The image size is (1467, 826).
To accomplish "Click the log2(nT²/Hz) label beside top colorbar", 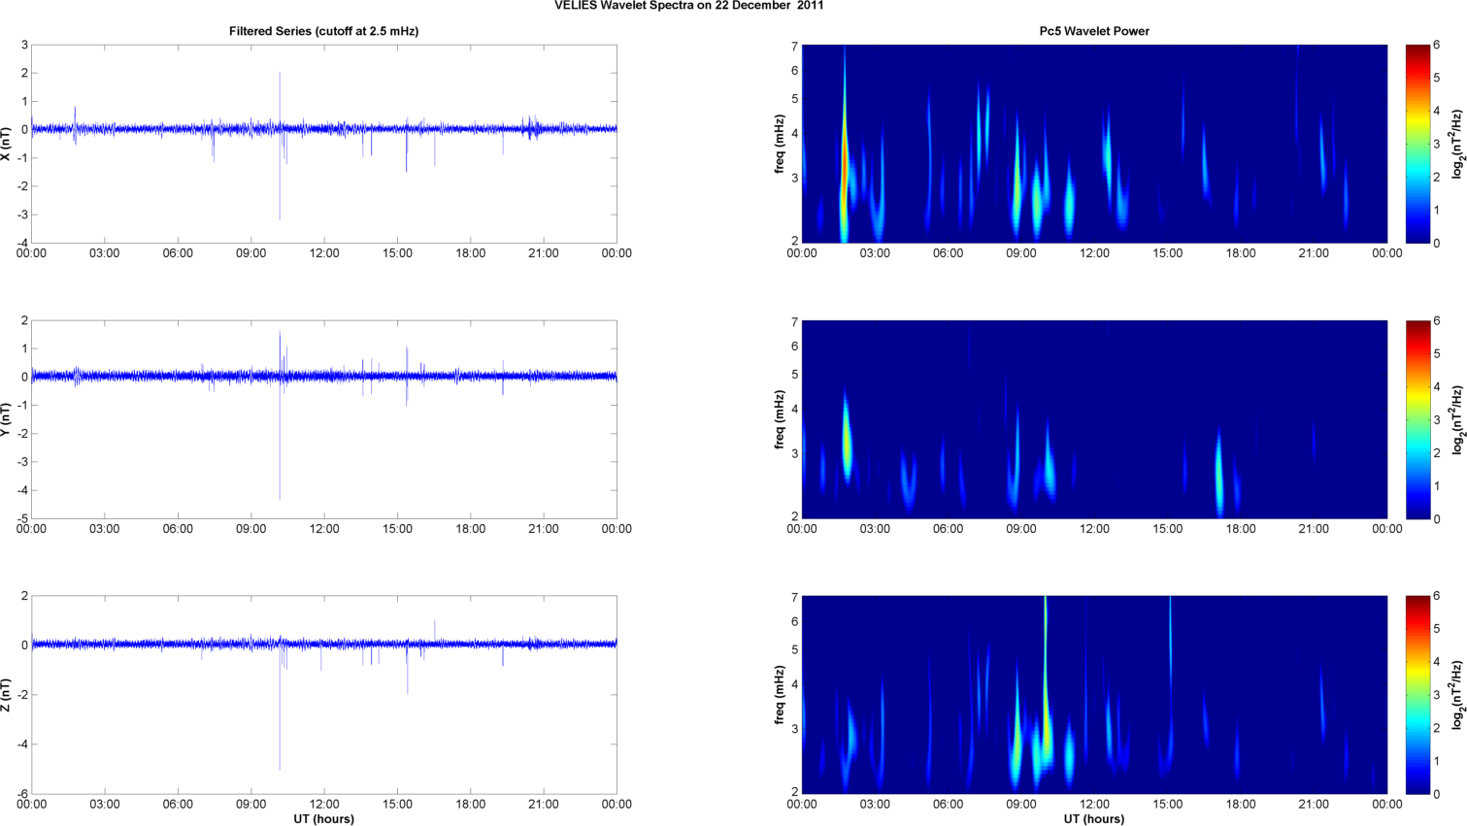I will (1457, 144).
